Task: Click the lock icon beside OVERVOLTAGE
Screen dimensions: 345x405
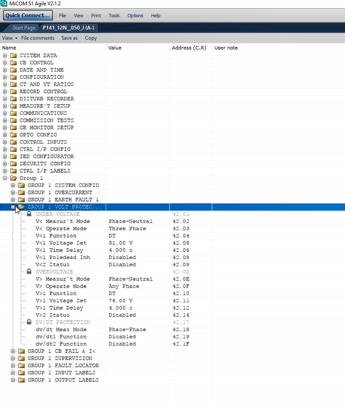Action: coord(29,272)
